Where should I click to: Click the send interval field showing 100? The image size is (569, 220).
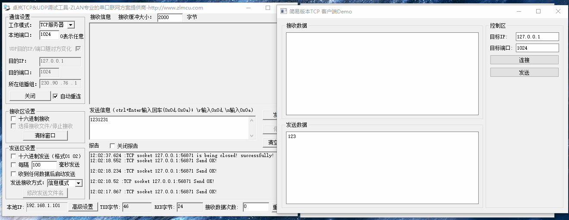pyautogui.click(x=44, y=165)
